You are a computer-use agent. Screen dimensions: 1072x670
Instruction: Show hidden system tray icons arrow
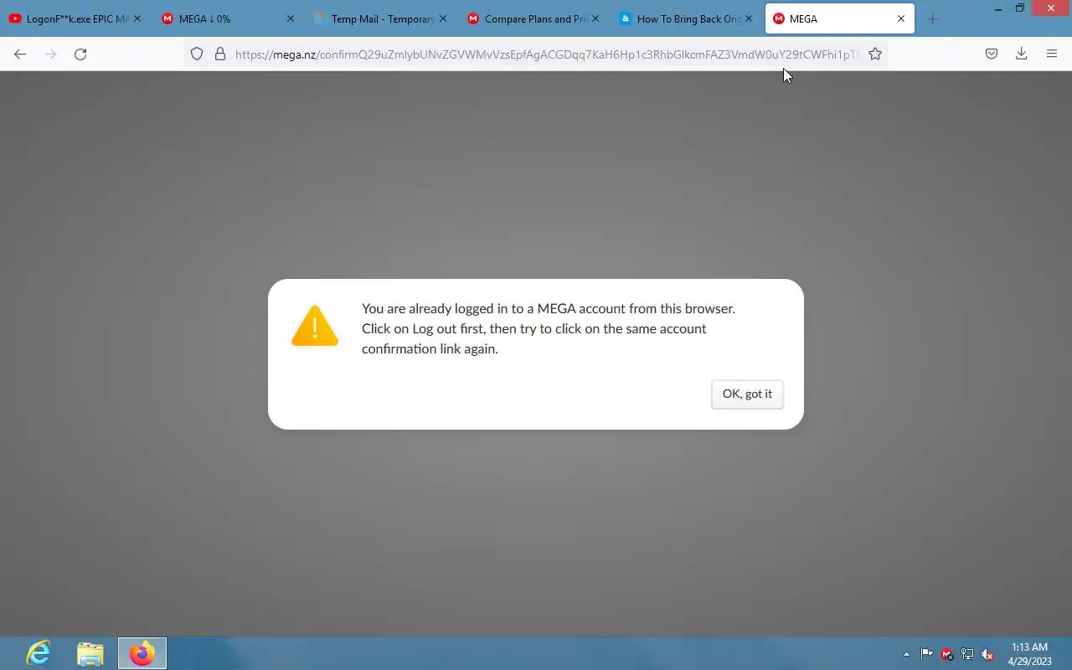pyautogui.click(x=906, y=654)
